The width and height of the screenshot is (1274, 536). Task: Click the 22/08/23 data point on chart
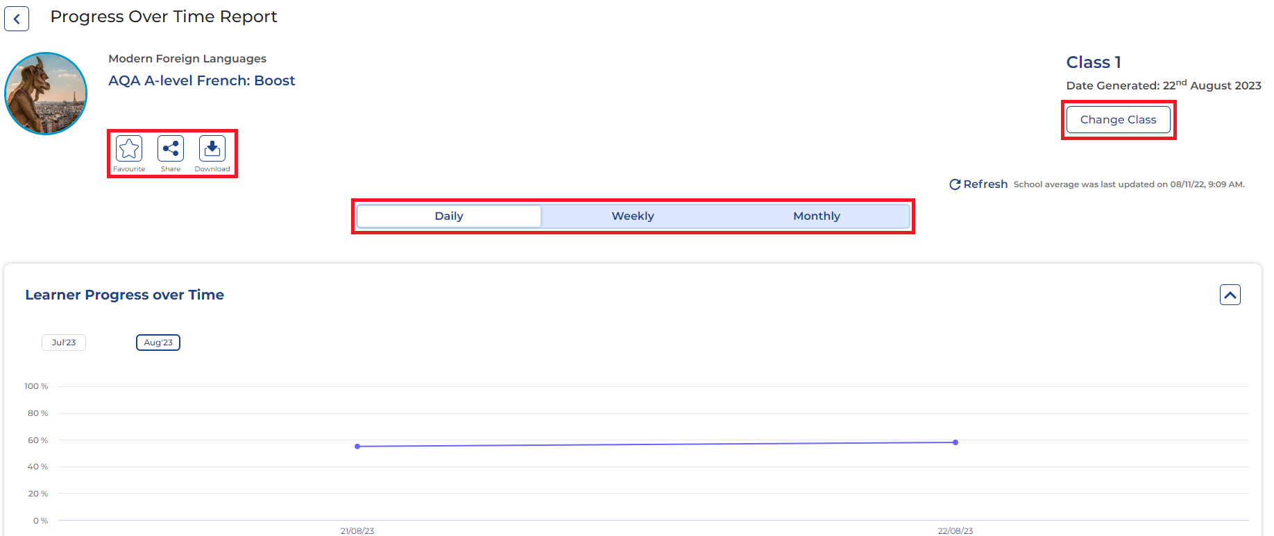956,442
